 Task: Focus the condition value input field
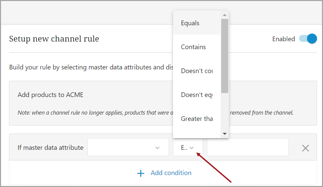(247, 147)
